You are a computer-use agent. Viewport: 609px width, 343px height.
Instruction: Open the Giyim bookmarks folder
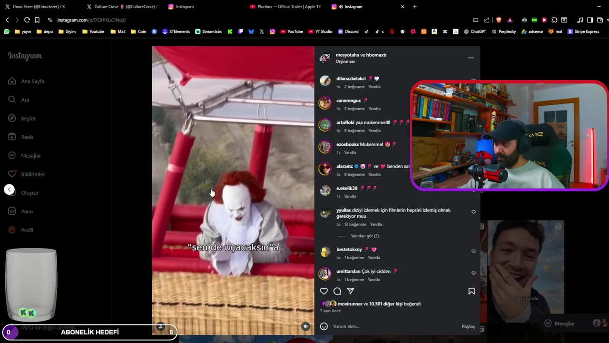click(x=67, y=31)
